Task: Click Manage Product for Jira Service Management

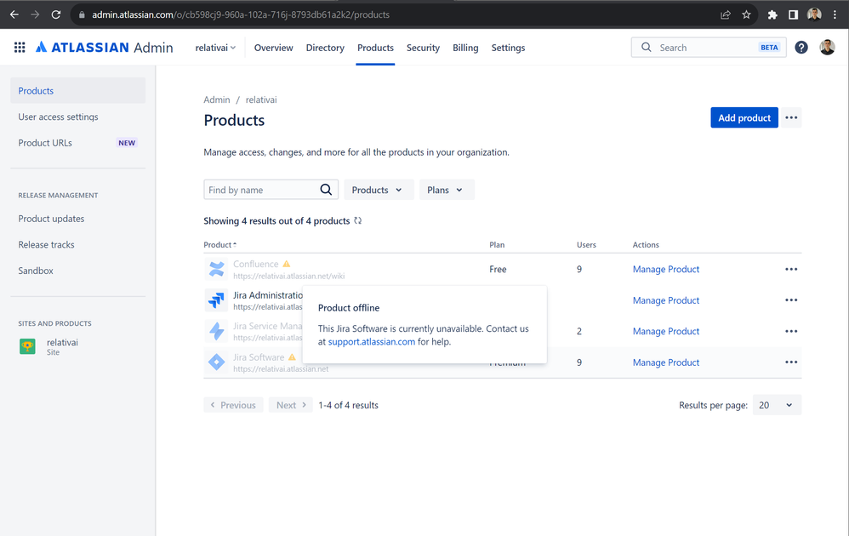Action: tap(666, 331)
